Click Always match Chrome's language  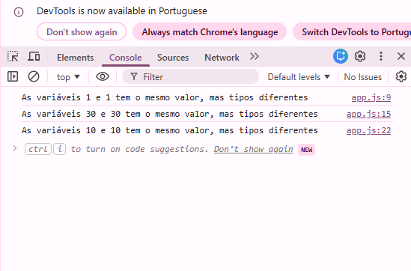click(210, 31)
